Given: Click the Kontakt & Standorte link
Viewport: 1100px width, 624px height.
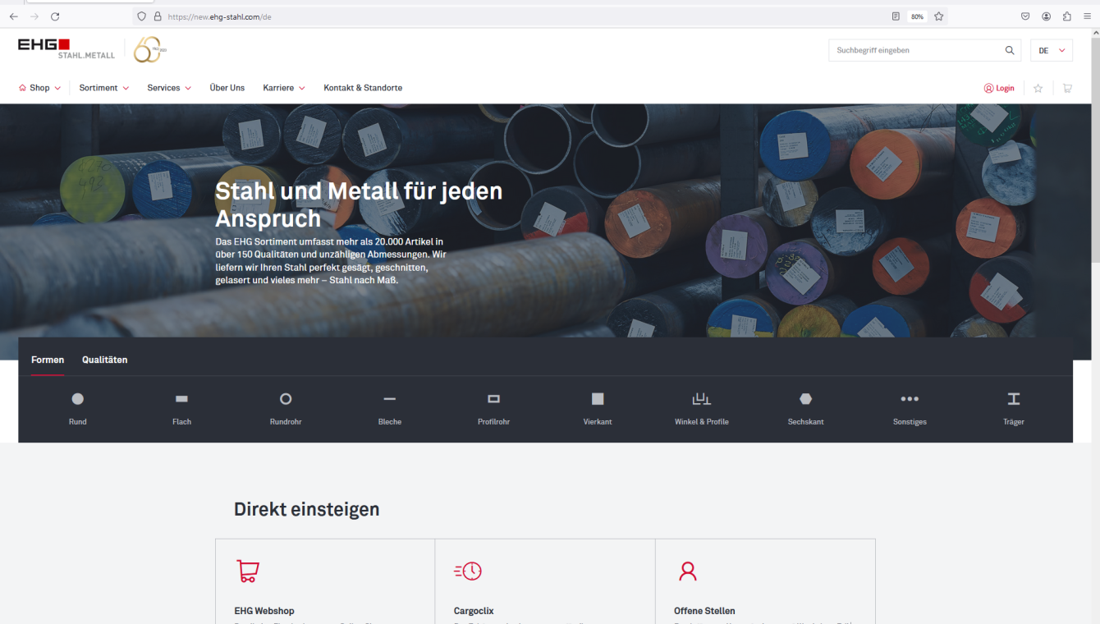Looking at the screenshot, I should pyautogui.click(x=363, y=87).
